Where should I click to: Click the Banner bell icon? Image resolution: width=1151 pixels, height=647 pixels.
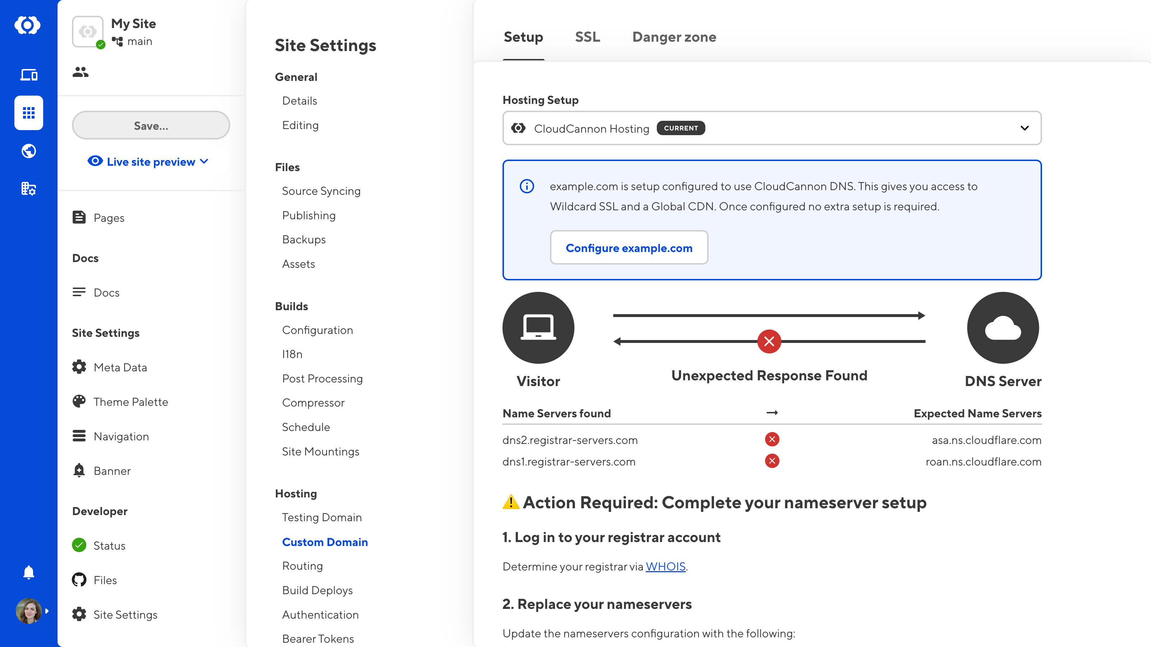(79, 470)
